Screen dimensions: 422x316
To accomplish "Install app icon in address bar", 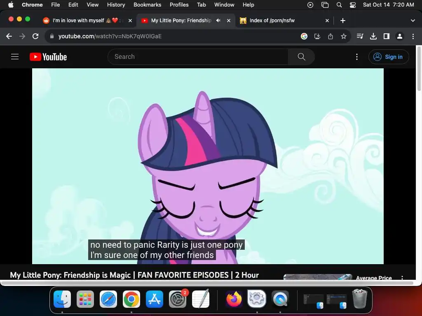I will (x=317, y=36).
